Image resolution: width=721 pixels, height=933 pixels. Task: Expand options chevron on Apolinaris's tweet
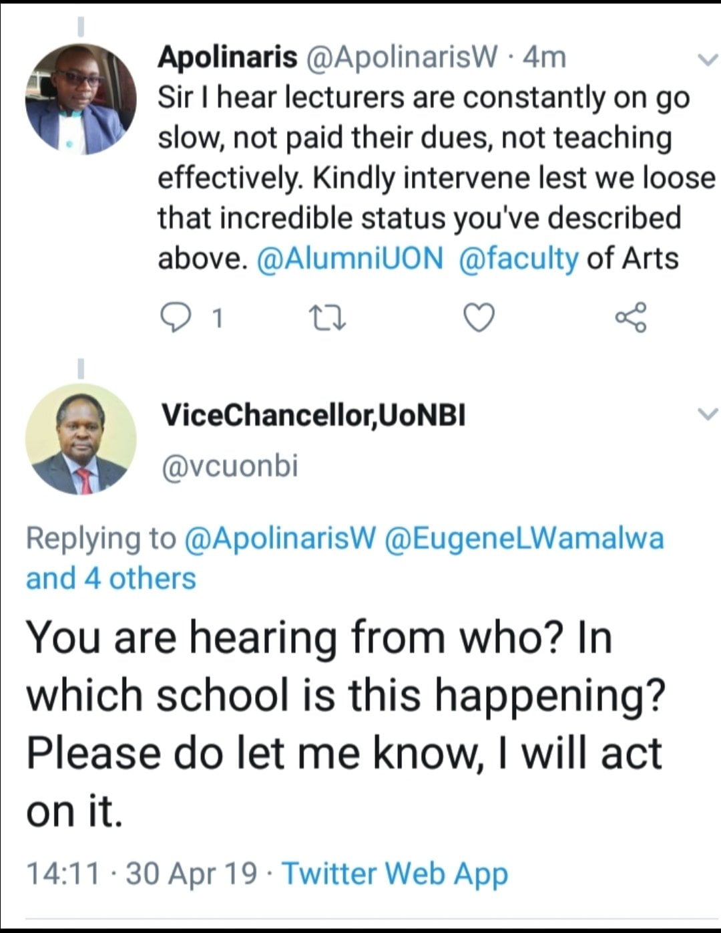pos(706,60)
